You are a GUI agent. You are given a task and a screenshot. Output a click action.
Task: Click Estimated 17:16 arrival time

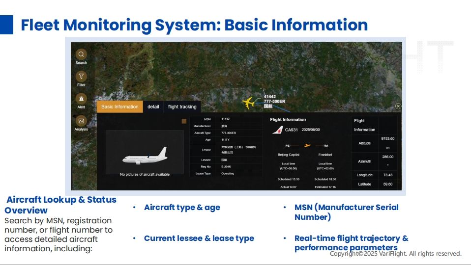(325, 187)
